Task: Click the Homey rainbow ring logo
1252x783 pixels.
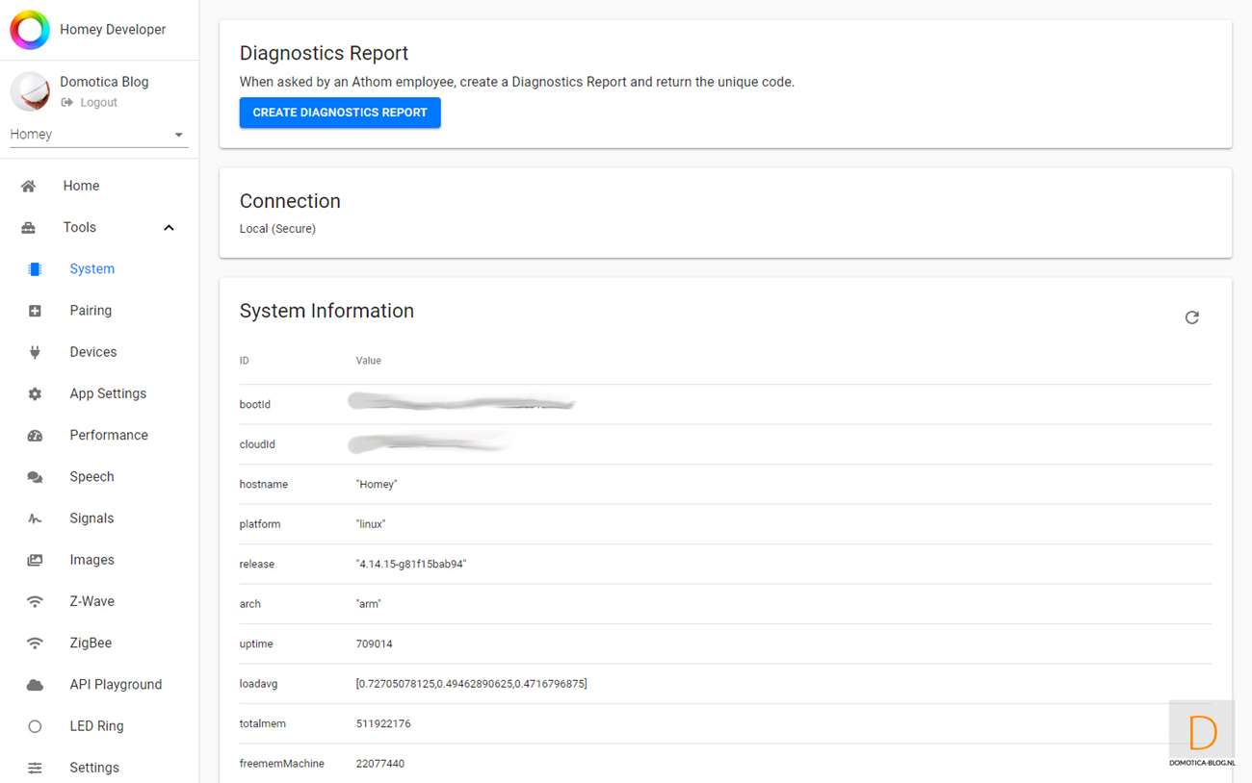Action: coord(30,30)
